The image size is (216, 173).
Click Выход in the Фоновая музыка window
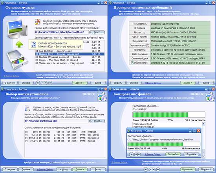click(98, 83)
